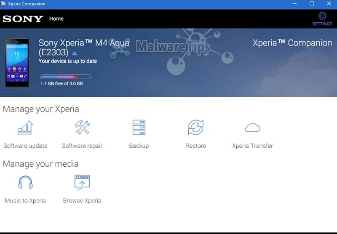Close the Xperia Companion window
Image resolution: width=337 pixels, height=234 pixels.
(329, 4)
